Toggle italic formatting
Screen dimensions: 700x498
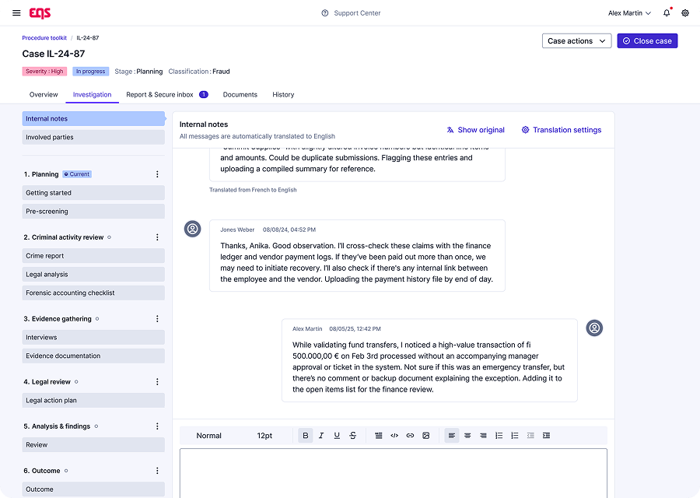[321, 436]
